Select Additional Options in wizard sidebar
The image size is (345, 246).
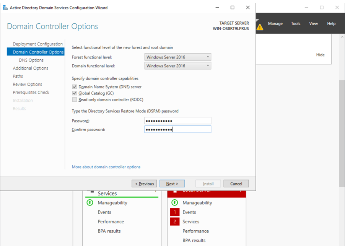tap(31, 68)
